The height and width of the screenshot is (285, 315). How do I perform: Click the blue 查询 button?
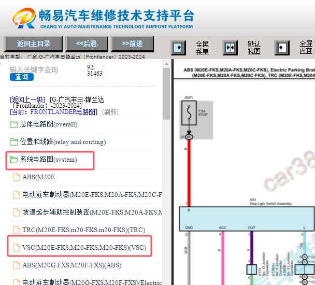22,77
